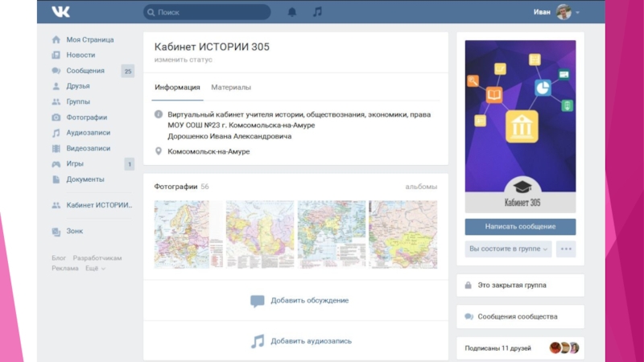Open Сообщения in sidebar
Screen dimensions: 644x362
click(x=85, y=71)
